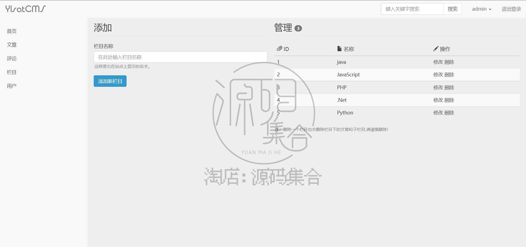Click 删除 for the PHP row
This screenshot has width=526, height=247.
[449, 88]
